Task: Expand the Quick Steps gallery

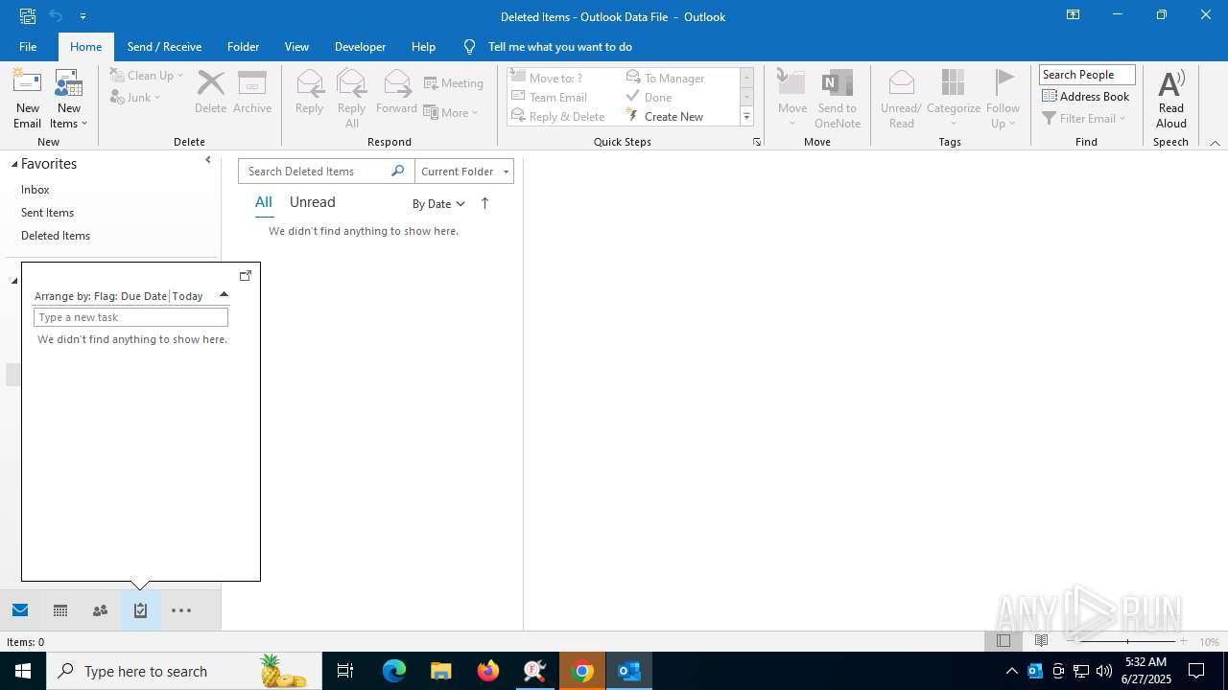Action: point(746,117)
